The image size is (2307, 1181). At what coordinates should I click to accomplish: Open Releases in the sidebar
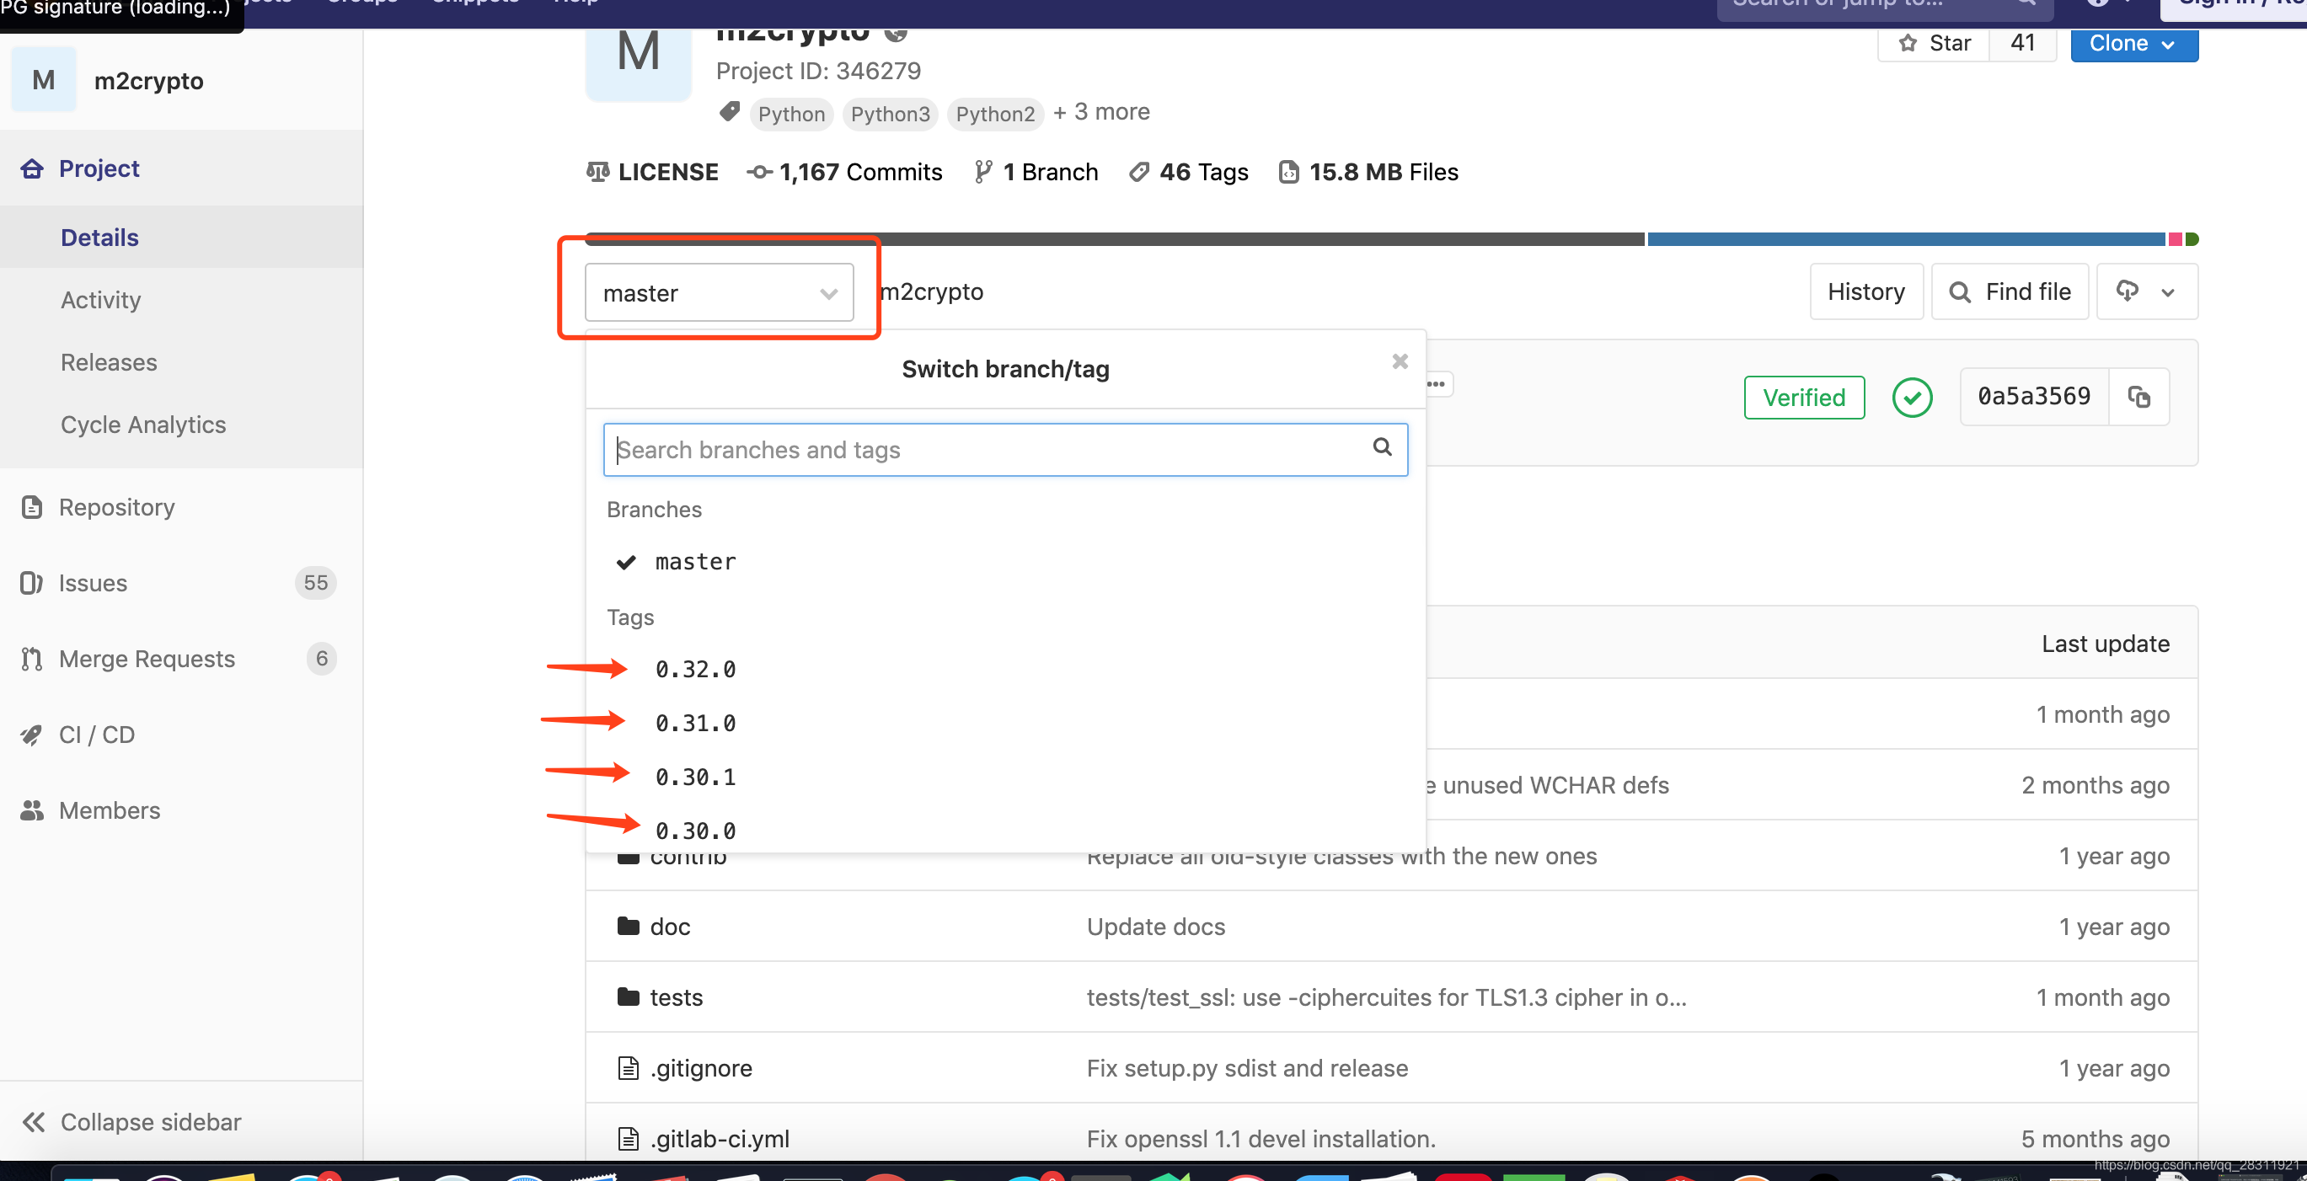coord(109,361)
